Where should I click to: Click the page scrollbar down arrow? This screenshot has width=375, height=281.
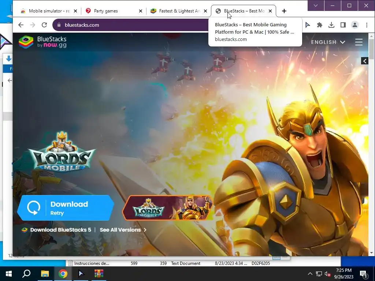371,253
